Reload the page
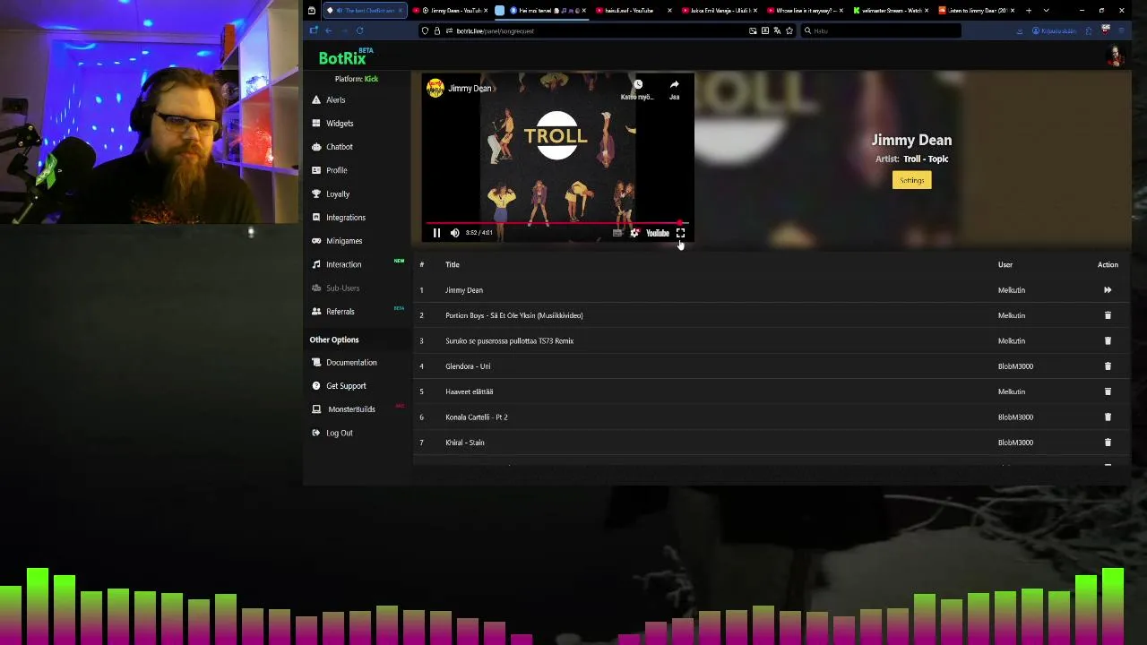 (359, 30)
